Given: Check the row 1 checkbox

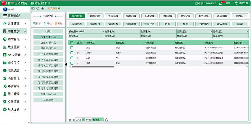Looking at the screenshot, I should coord(72,48).
